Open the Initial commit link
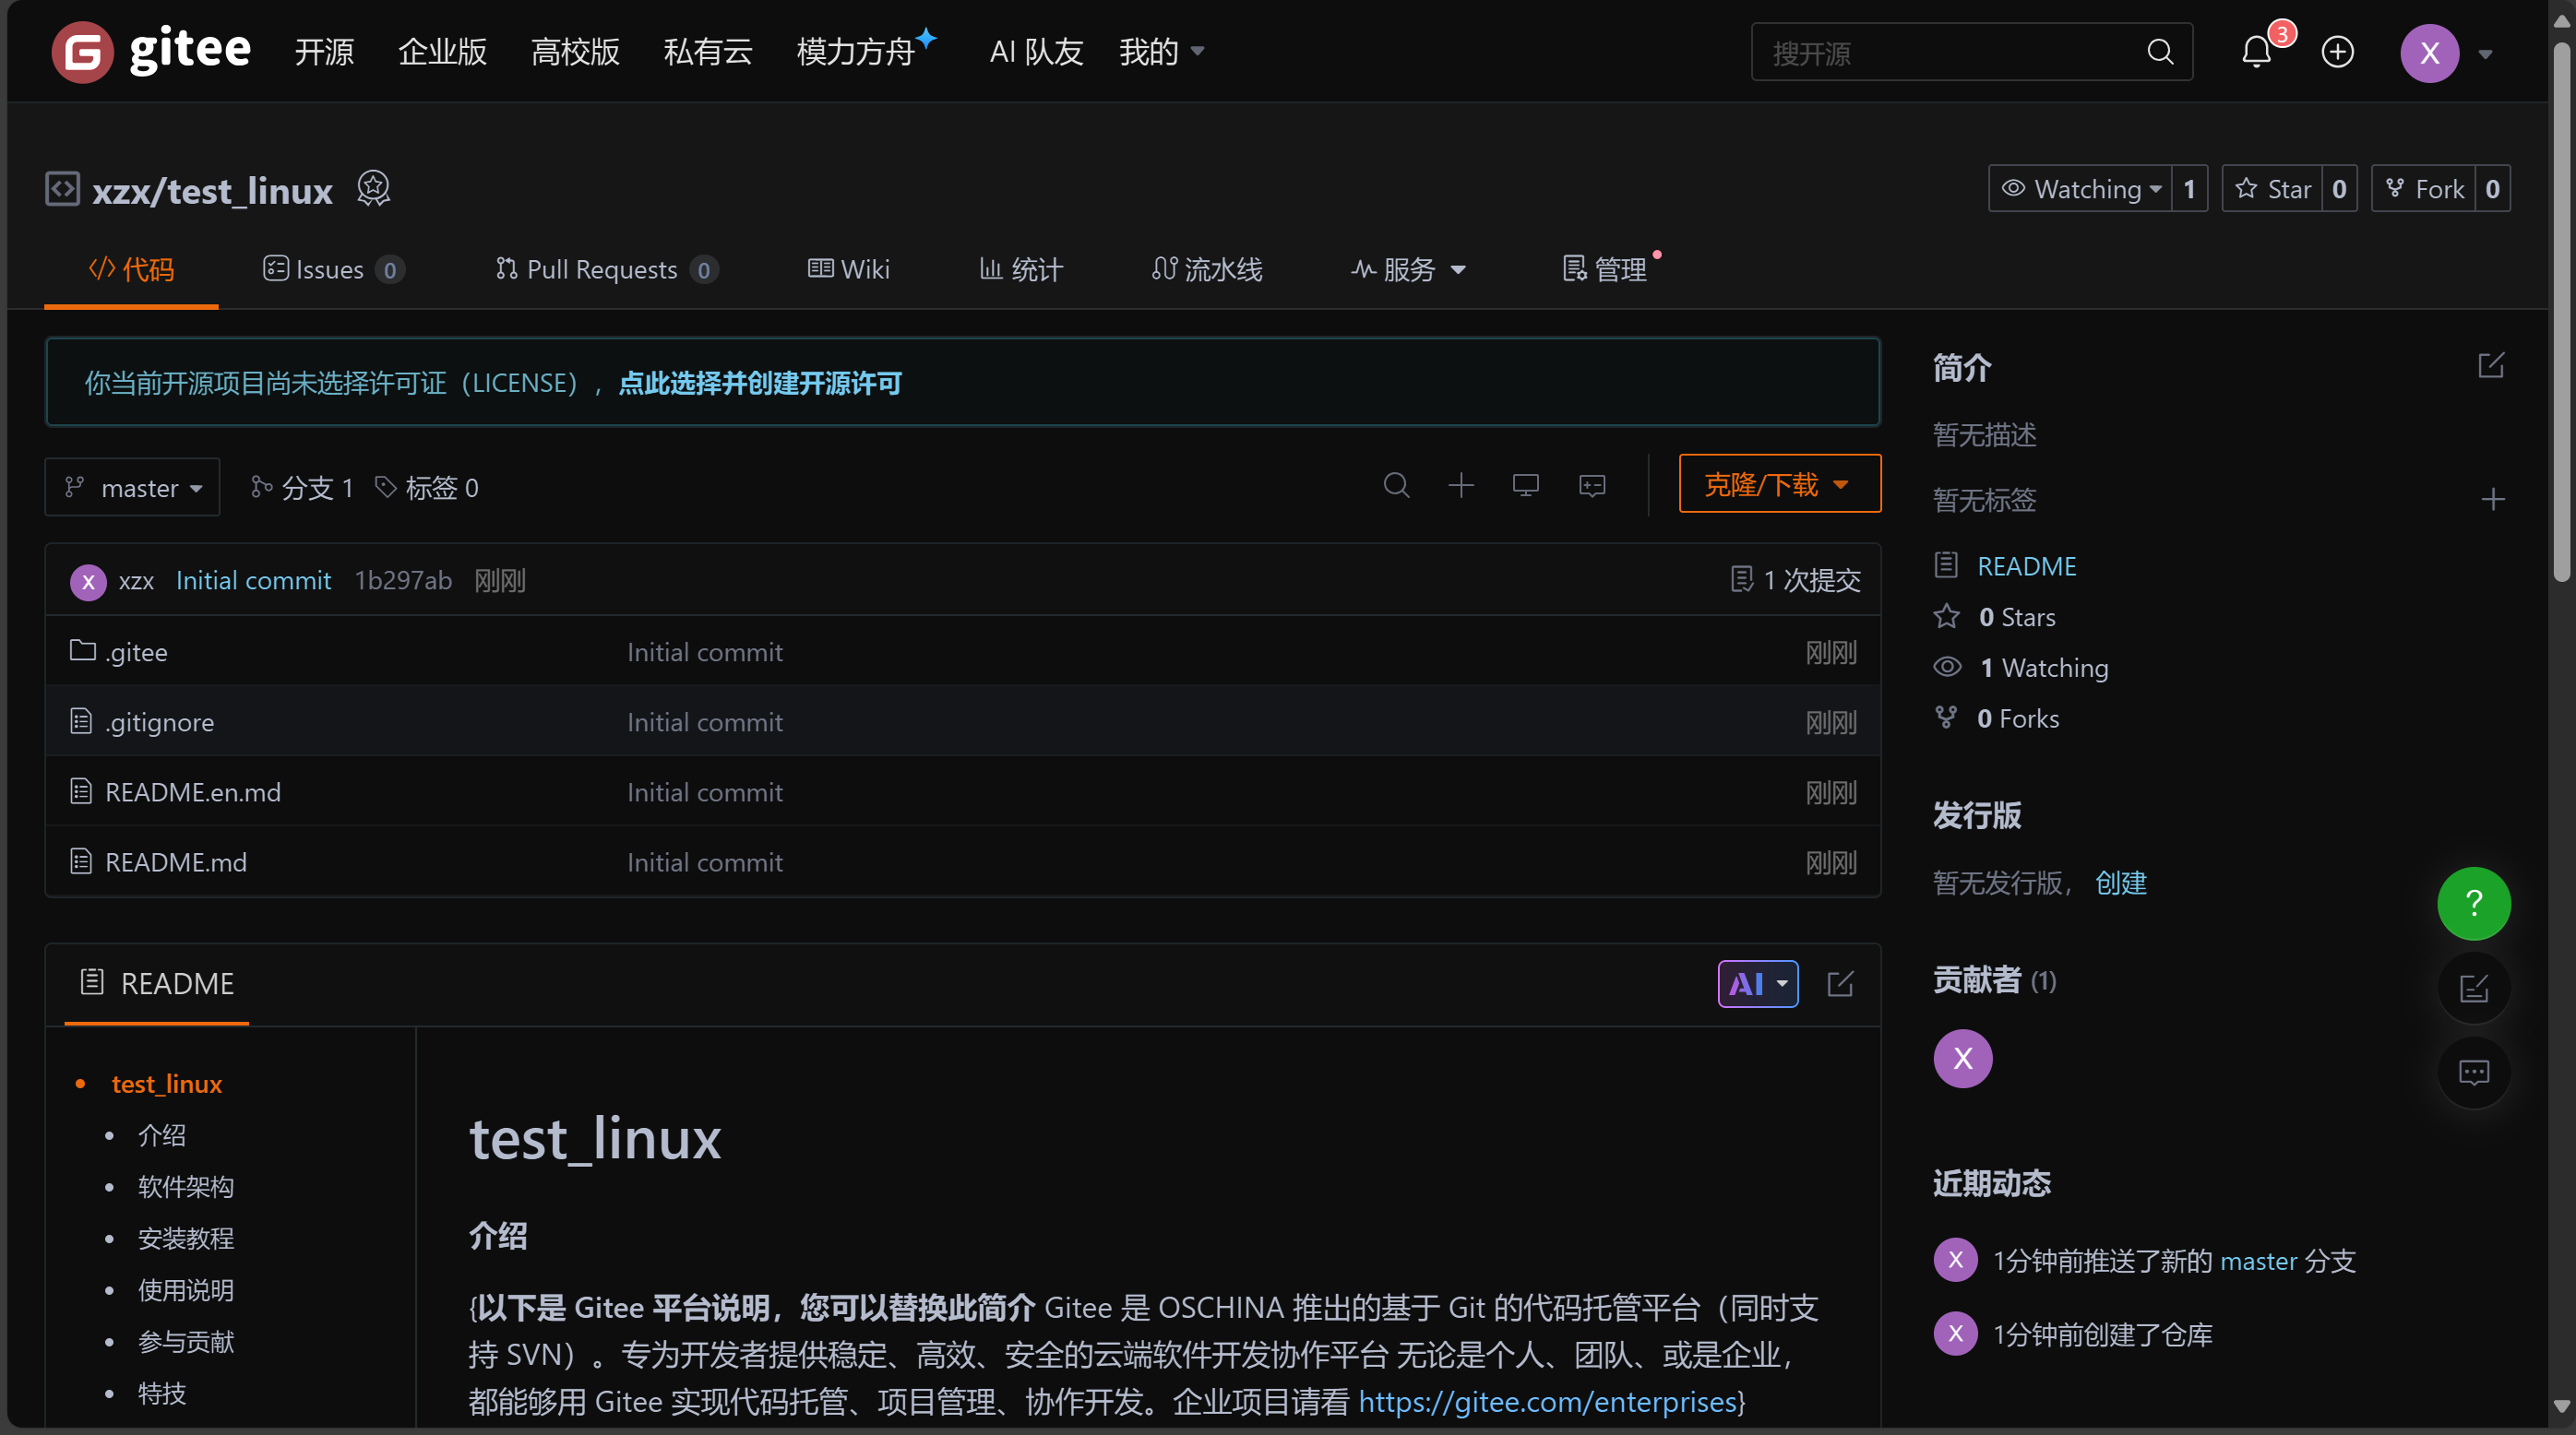This screenshot has width=2576, height=1435. click(253, 581)
